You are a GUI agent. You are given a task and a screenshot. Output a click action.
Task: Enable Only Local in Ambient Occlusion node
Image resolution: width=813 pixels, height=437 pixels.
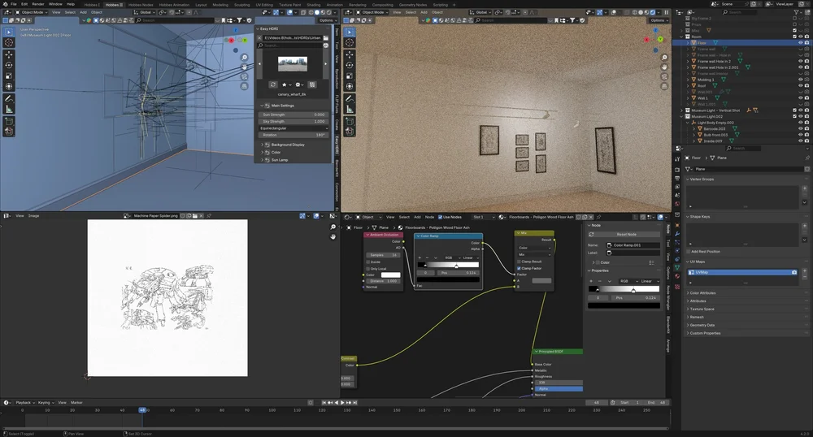click(x=368, y=269)
